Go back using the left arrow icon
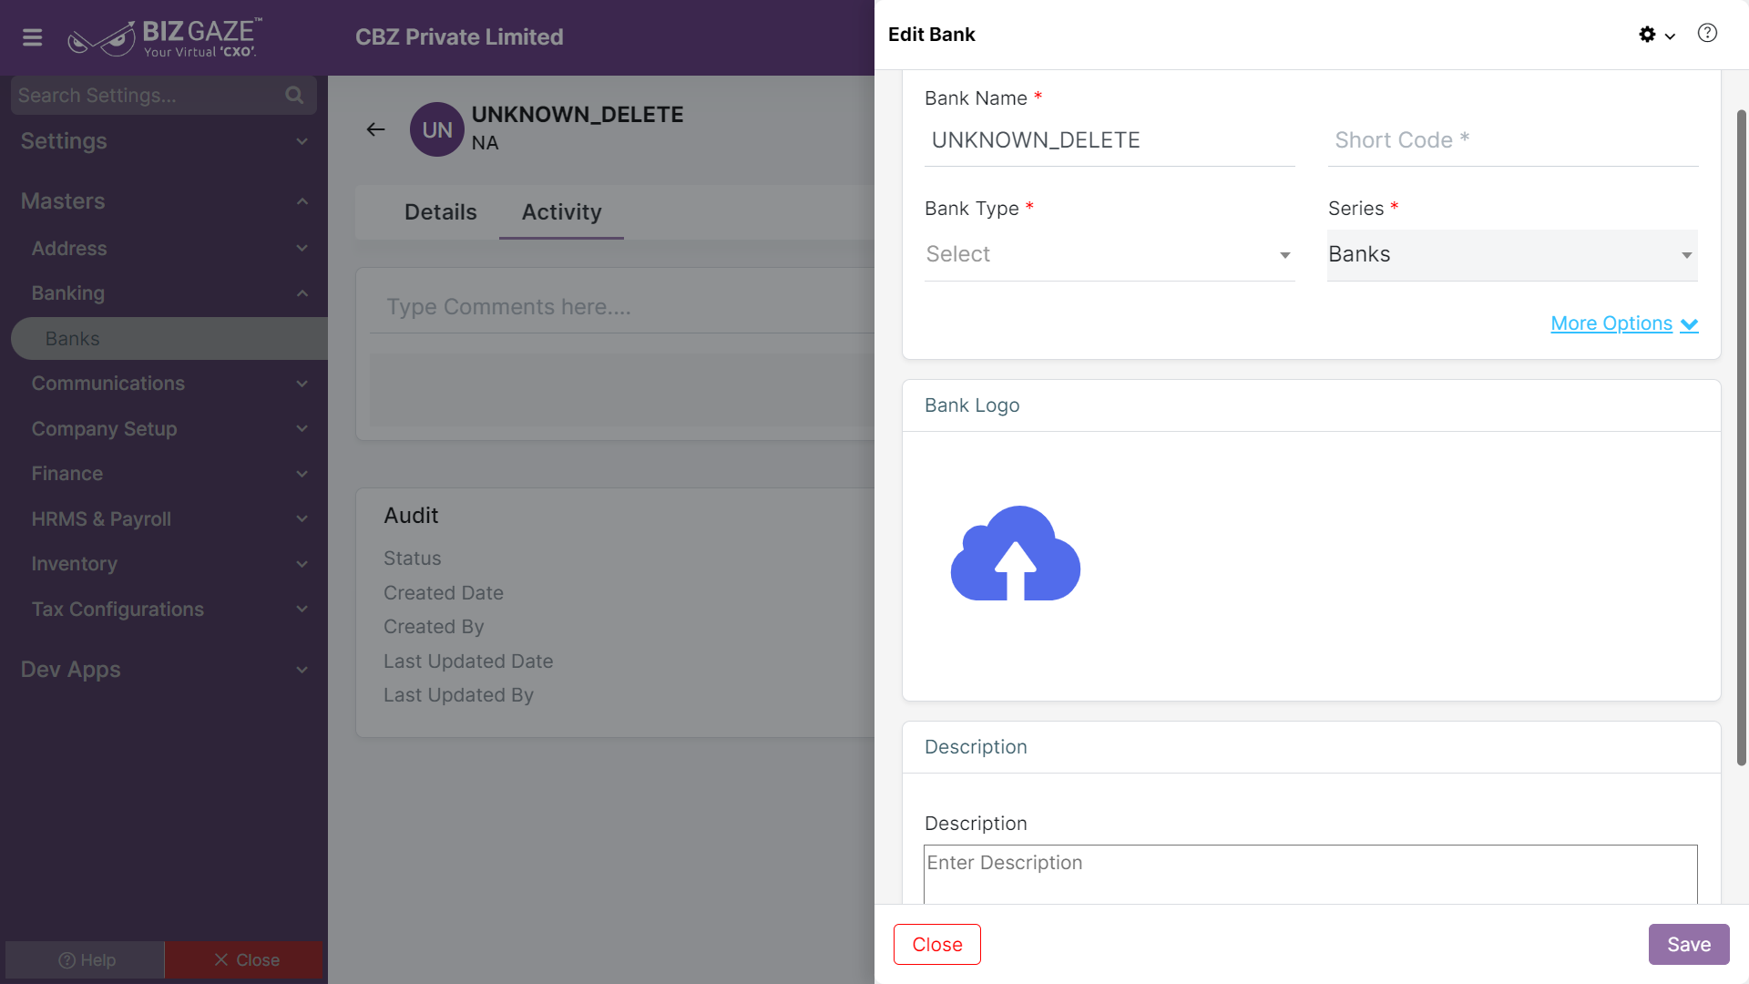This screenshot has height=984, width=1749. (375, 129)
